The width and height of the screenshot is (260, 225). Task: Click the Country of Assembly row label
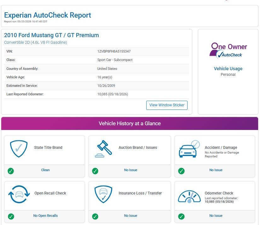click(x=22, y=69)
